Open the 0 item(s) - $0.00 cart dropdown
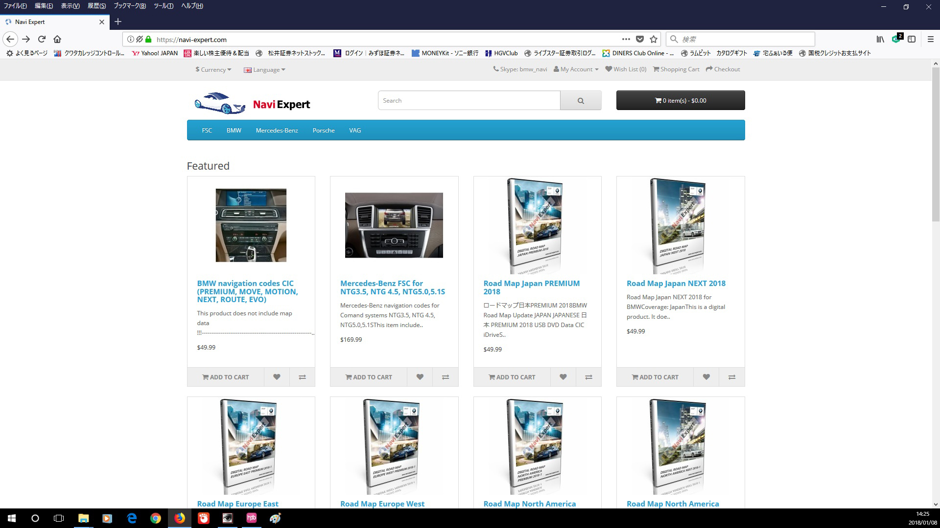940x528 pixels. coord(681,100)
